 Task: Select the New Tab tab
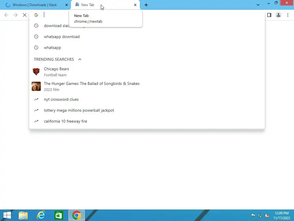(x=105, y=5)
